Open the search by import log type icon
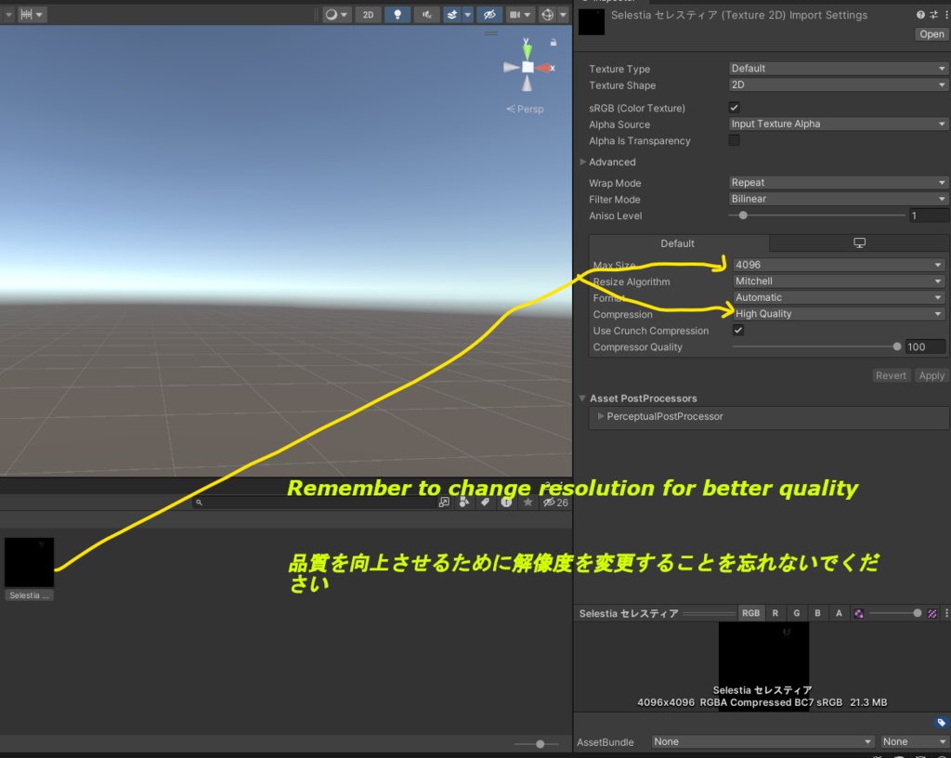The height and width of the screenshot is (758, 951). click(506, 503)
